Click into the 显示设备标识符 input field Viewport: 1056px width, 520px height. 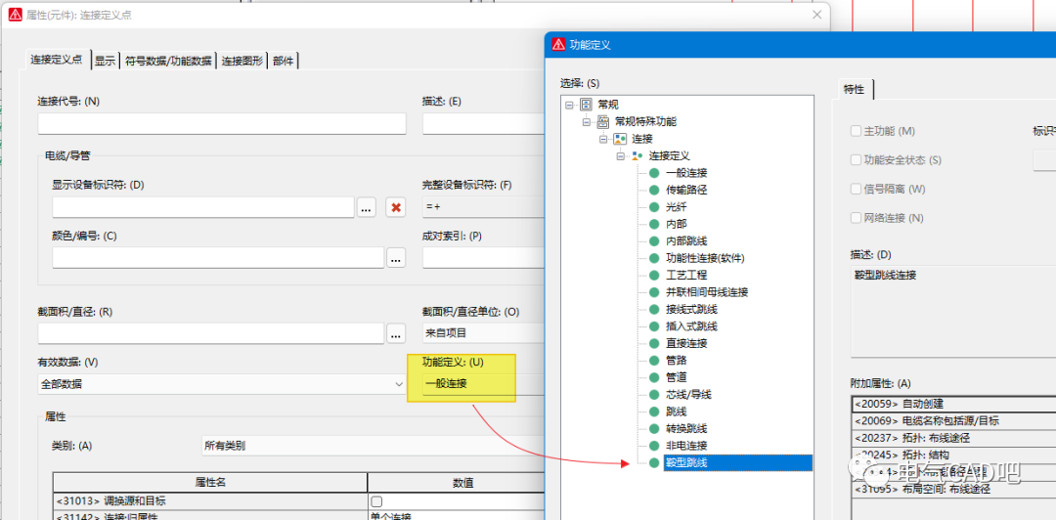[x=203, y=207]
